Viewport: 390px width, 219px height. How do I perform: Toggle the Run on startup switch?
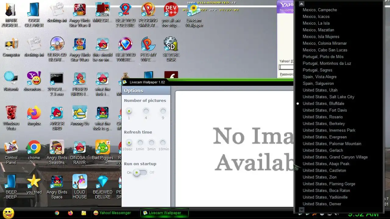click(140, 172)
